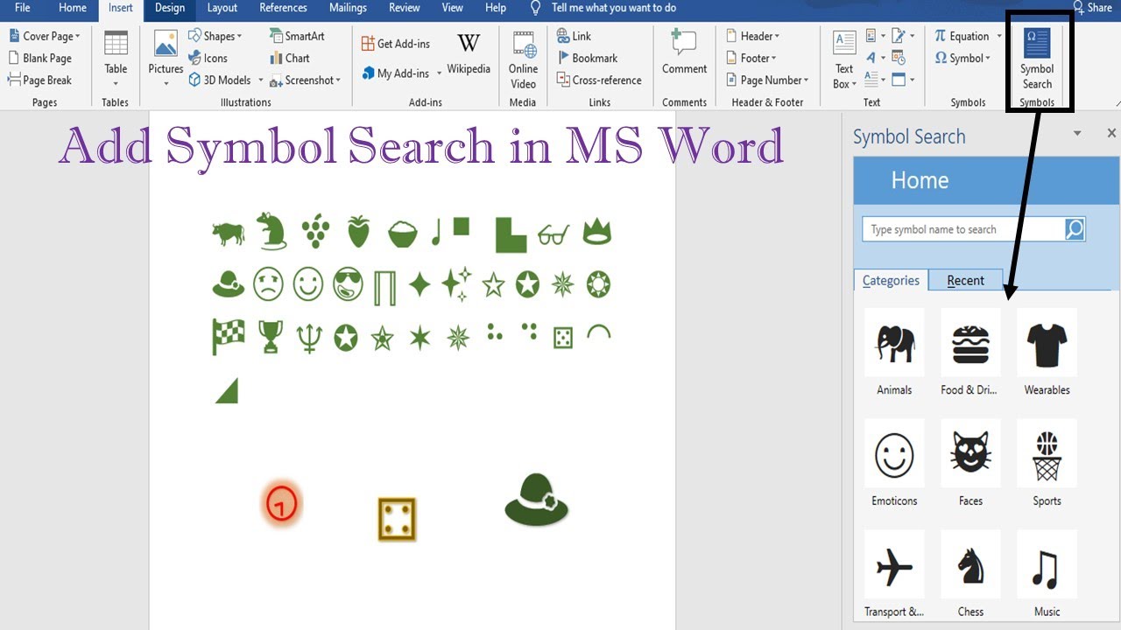Screen dimensions: 1121x630
Task: Open the Screenshot dropdown
Action: point(305,80)
